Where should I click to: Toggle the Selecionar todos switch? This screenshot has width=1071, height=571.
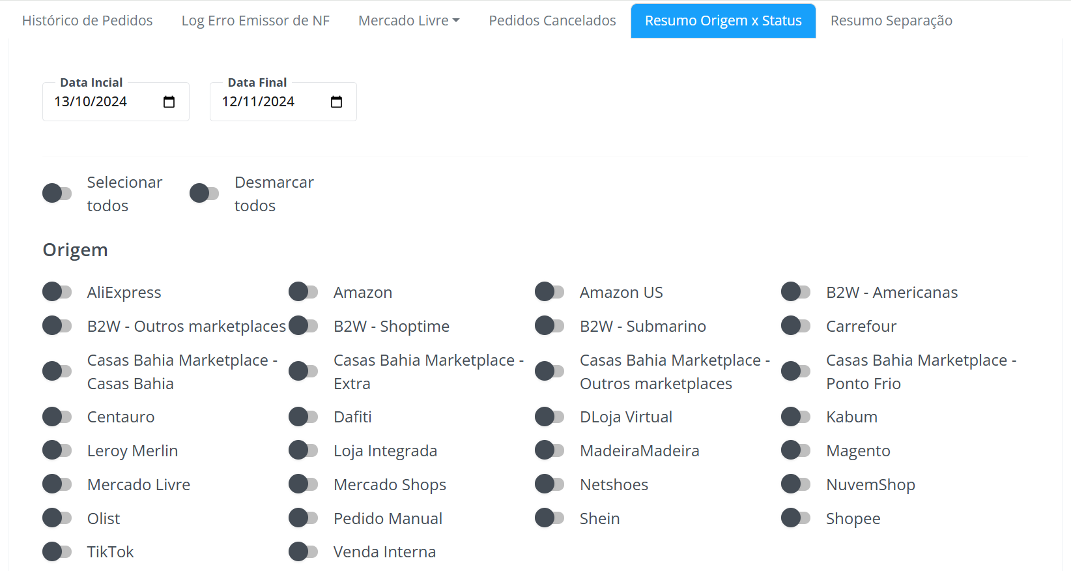[x=57, y=194]
